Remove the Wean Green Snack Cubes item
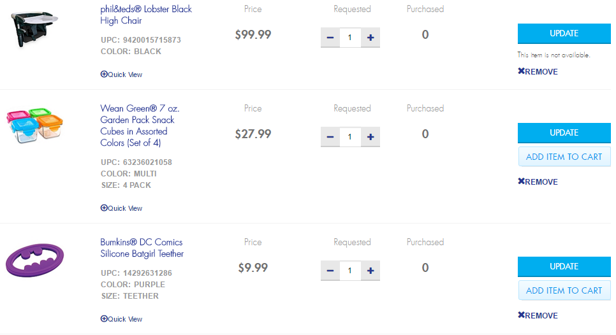This screenshot has height=335, width=616. click(x=538, y=182)
